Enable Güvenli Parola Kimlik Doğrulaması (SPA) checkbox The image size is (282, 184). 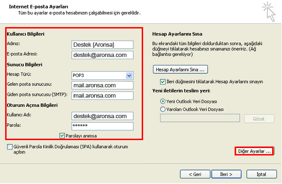[x=10, y=147]
